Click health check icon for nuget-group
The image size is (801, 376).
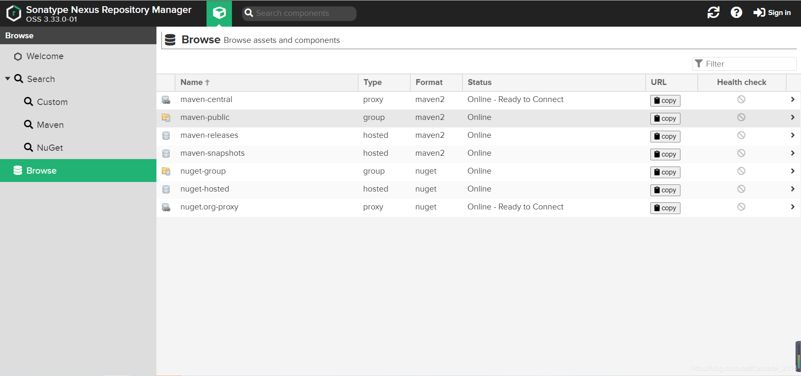tap(741, 171)
